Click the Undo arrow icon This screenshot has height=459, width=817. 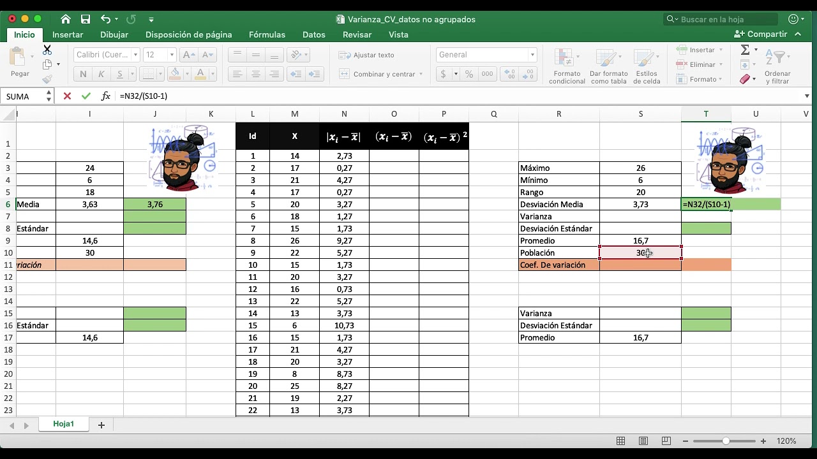click(105, 19)
